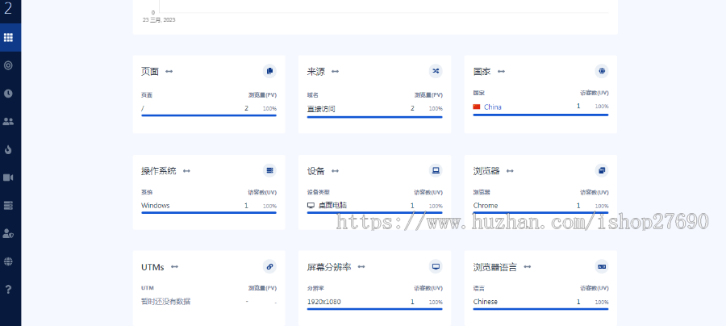Click the window icon on 浏览器 card
This screenshot has height=326, width=726.
click(x=602, y=170)
